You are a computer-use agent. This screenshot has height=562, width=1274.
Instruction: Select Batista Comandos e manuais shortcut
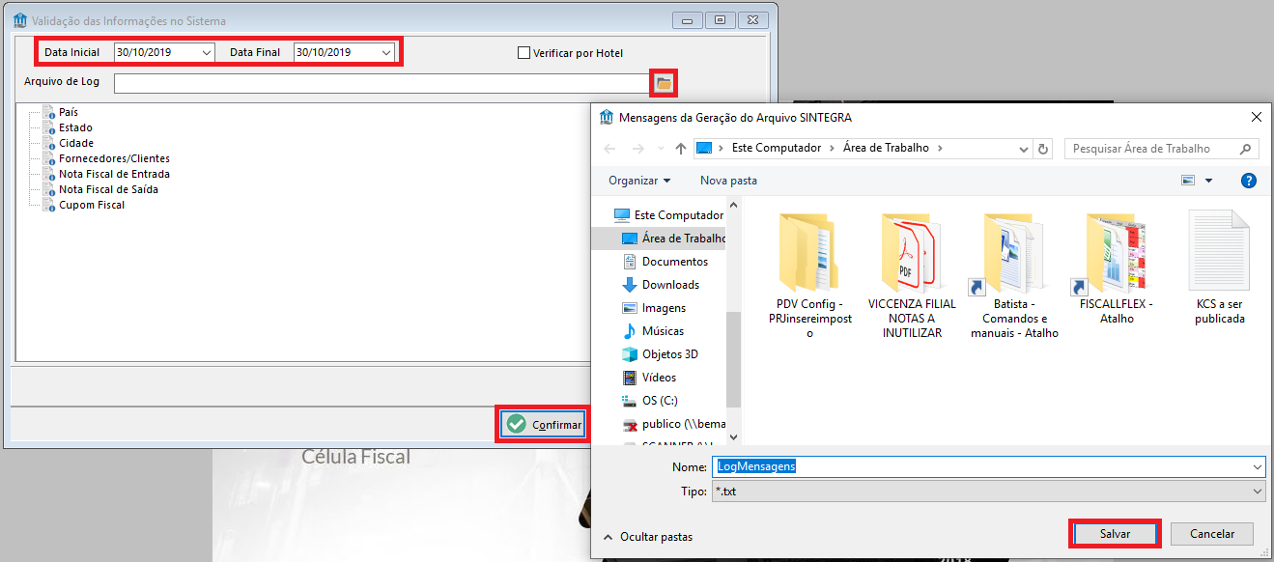pos(1014,274)
